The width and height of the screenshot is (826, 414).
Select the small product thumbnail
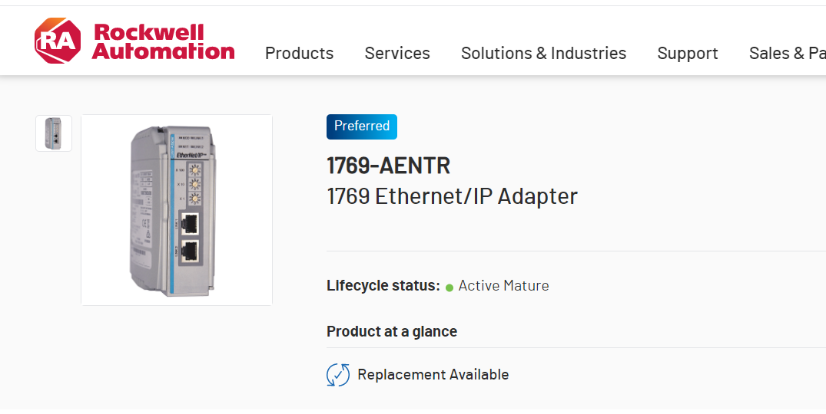pyautogui.click(x=54, y=133)
